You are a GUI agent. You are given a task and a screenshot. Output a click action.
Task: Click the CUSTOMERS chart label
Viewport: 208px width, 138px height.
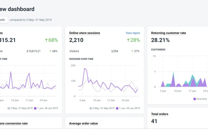(158, 50)
